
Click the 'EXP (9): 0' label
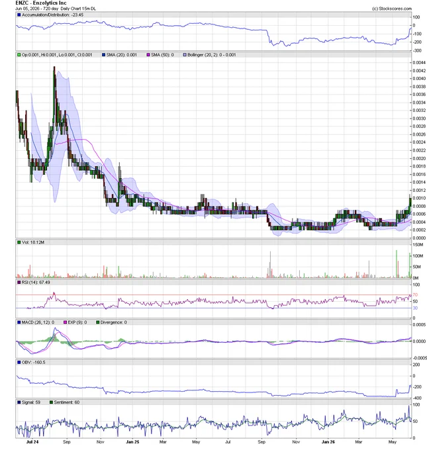click(x=77, y=322)
